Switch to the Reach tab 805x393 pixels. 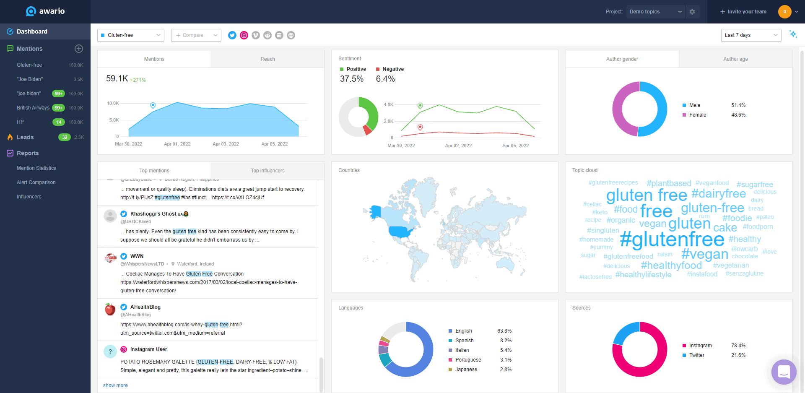(x=267, y=59)
